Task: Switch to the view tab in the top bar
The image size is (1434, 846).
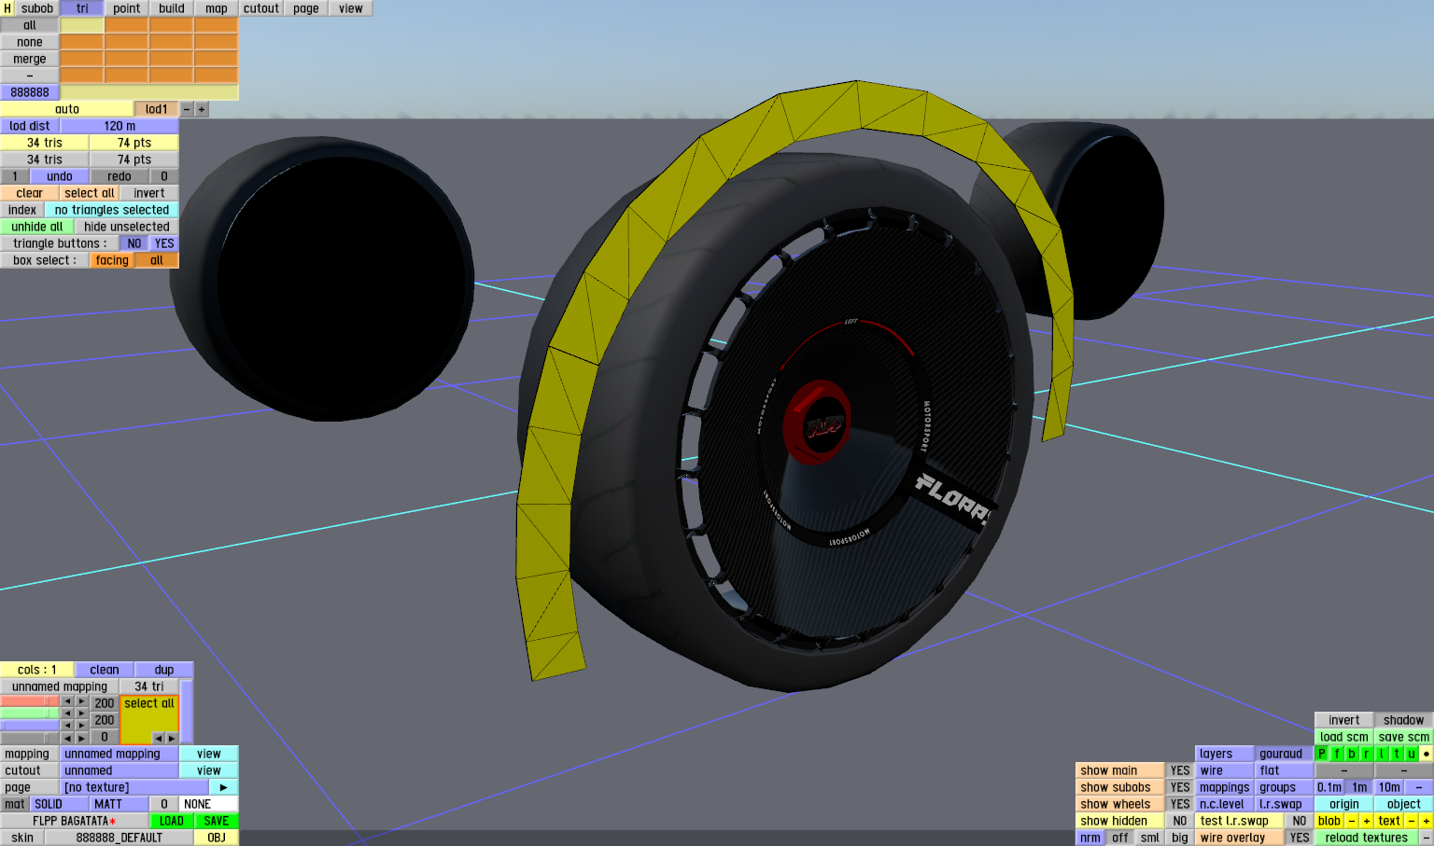Action: (351, 8)
